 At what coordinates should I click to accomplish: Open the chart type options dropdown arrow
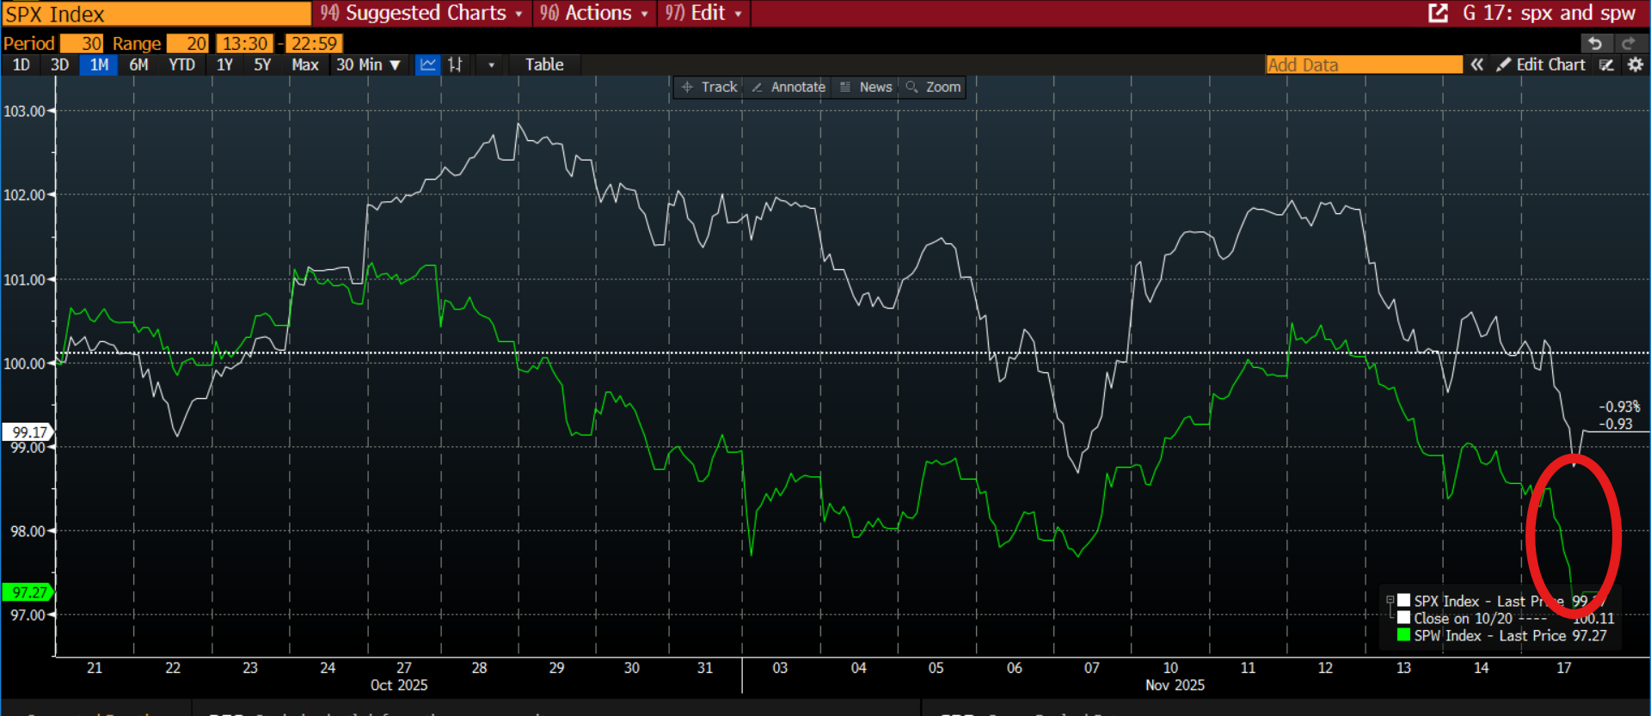click(491, 64)
